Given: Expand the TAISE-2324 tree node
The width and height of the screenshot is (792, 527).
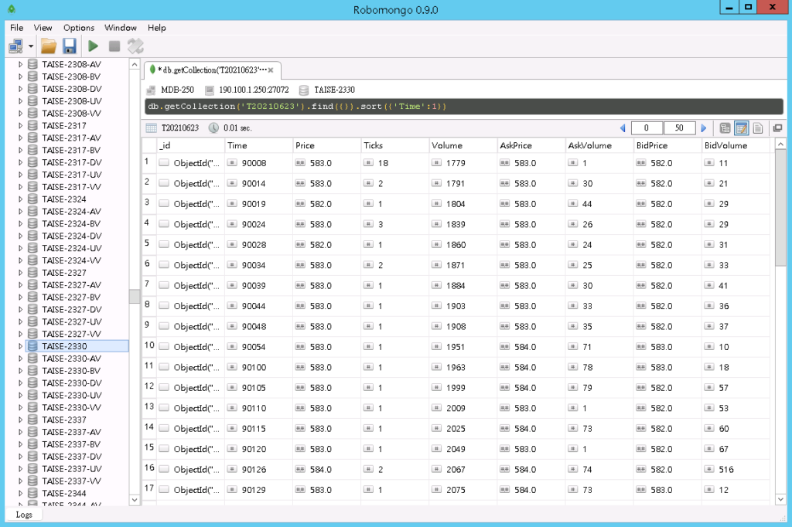Looking at the screenshot, I should (x=20, y=199).
